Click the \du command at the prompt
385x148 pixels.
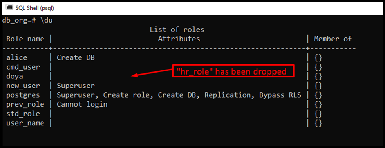coord(46,21)
